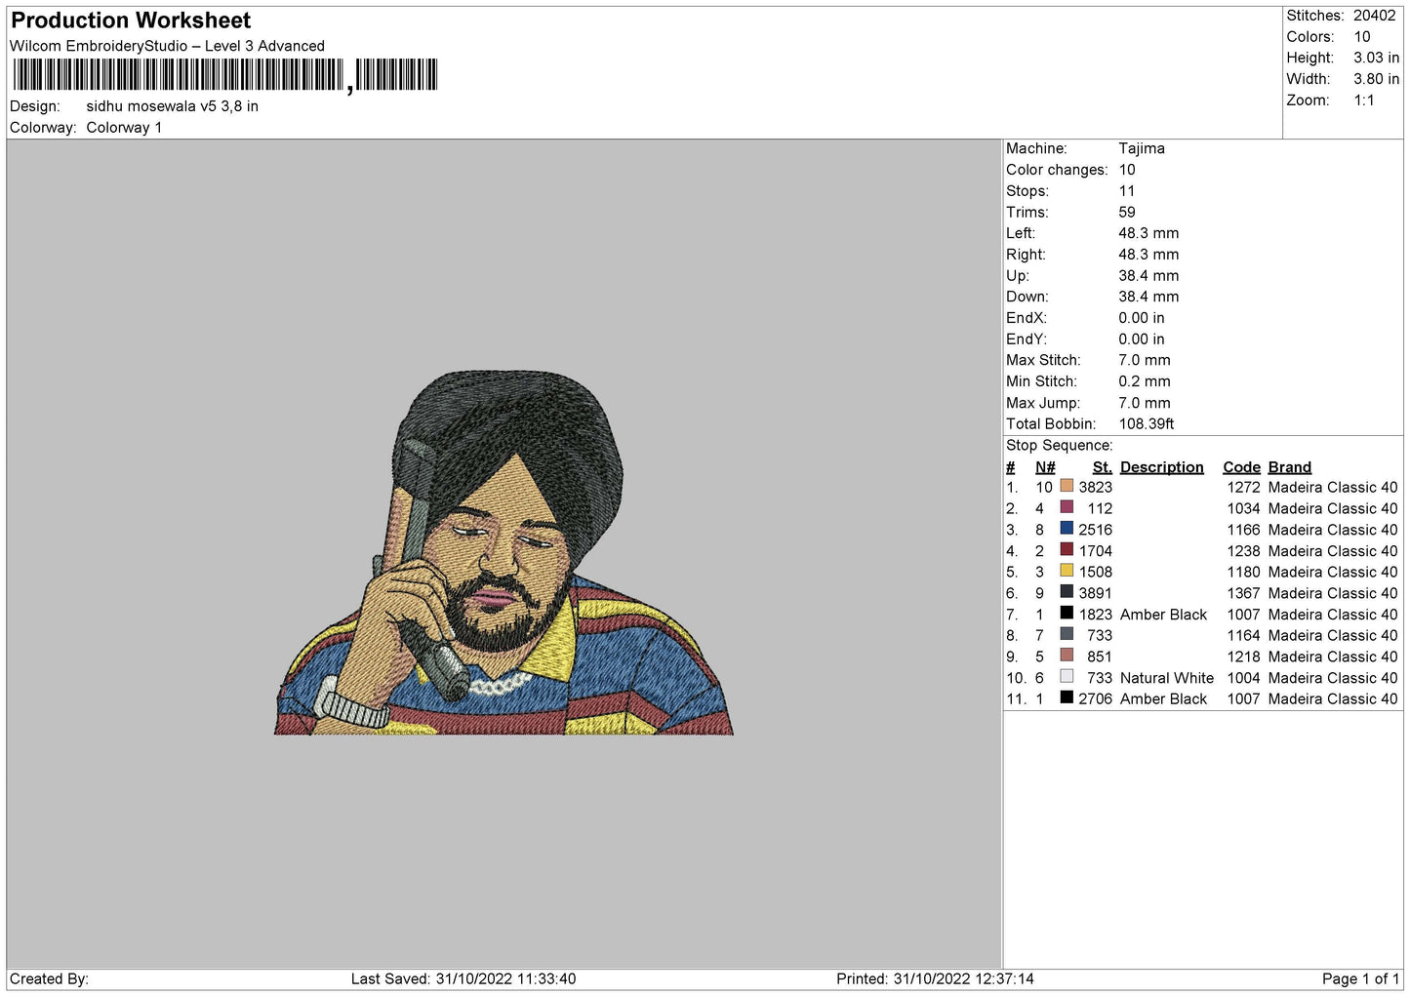Click the Natural White description
Viewport: 1410px width, 996px height.
[x=1167, y=678]
